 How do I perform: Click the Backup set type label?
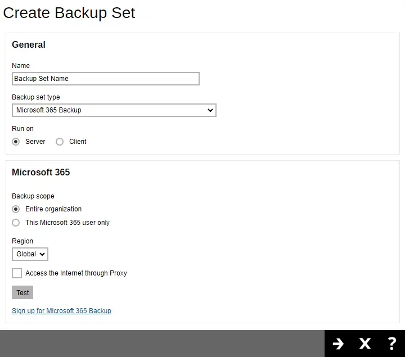coord(35,97)
